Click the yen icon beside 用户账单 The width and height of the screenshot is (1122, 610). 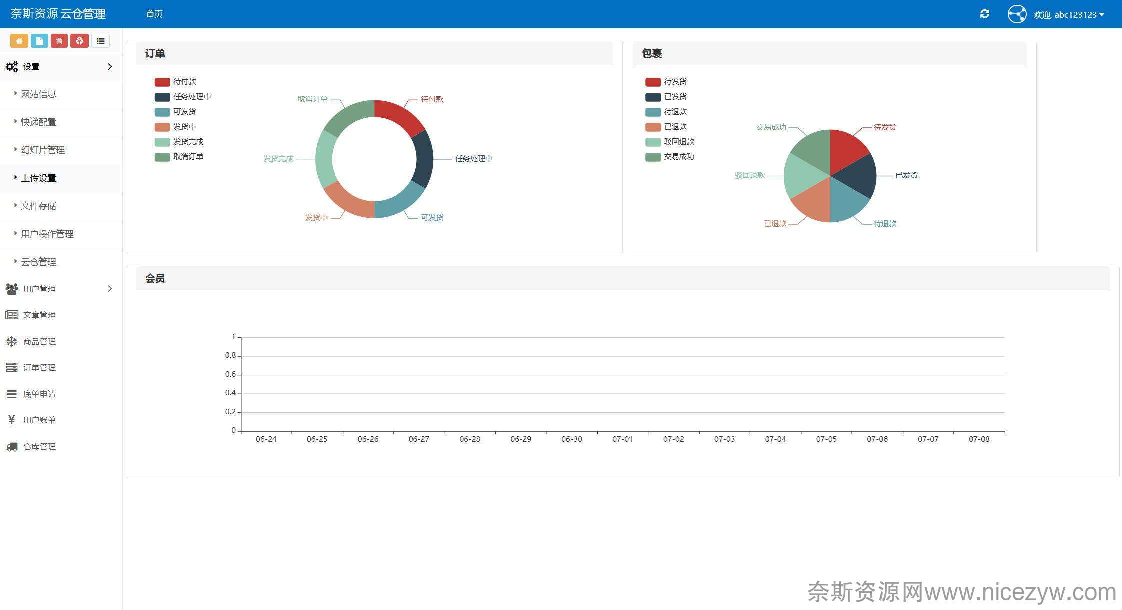coord(12,420)
